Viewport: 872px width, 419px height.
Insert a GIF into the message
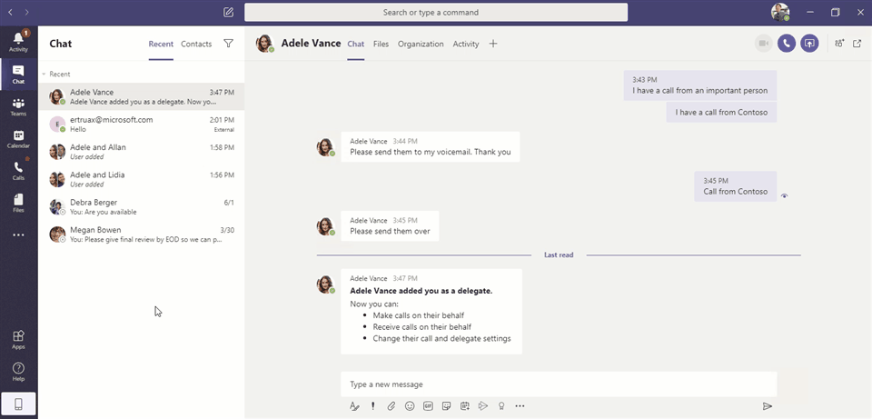point(428,406)
